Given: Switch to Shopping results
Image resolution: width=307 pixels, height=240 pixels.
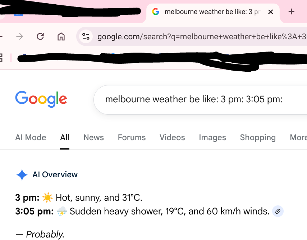Looking at the screenshot, I should [x=257, y=137].
